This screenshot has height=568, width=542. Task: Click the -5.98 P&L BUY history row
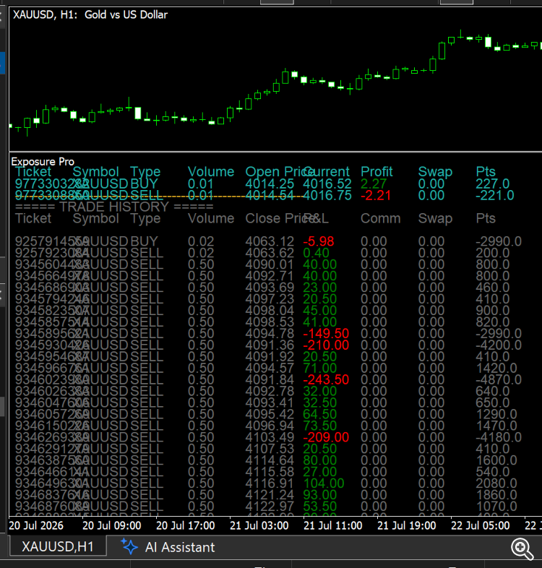tap(268, 241)
